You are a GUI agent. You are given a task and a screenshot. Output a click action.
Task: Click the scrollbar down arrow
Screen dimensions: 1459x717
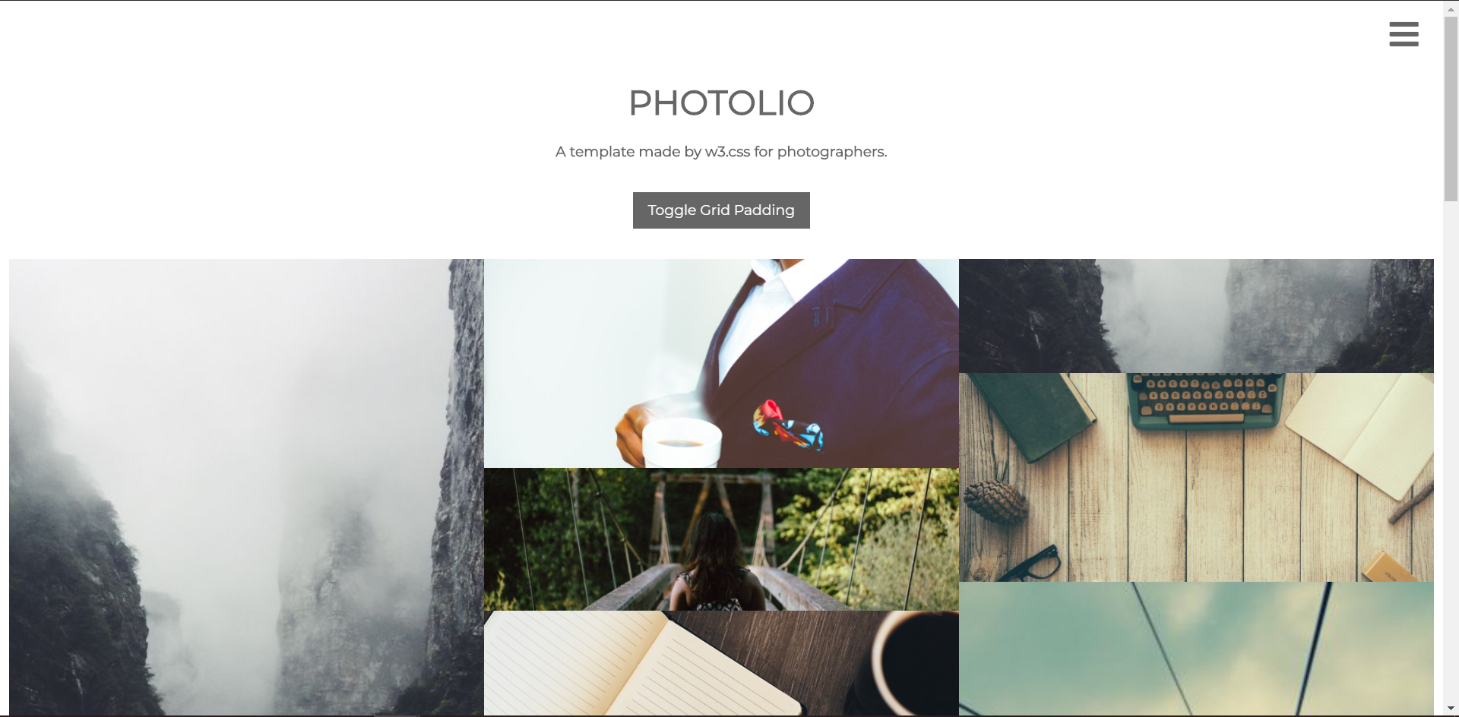pos(1451,709)
